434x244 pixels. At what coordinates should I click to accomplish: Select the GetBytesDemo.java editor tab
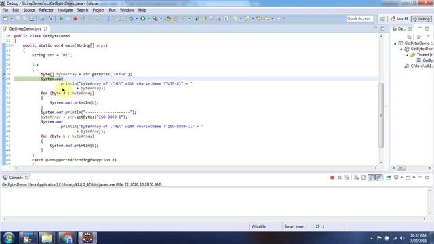click(x=25, y=28)
